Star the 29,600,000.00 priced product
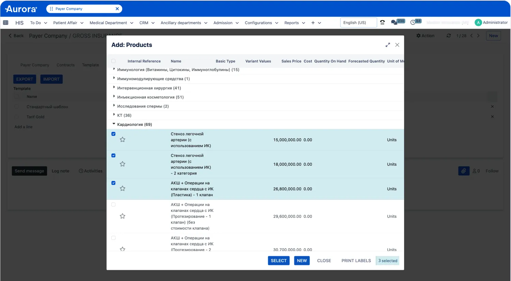Viewport: 511px width, 281px height. [x=123, y=216]
